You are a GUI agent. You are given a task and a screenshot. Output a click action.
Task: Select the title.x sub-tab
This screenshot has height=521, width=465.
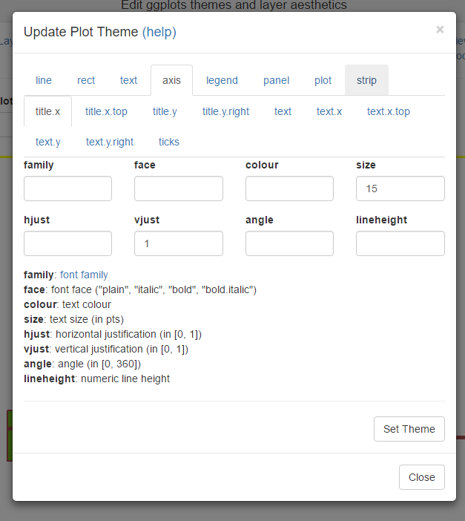(x=47, y=111)
